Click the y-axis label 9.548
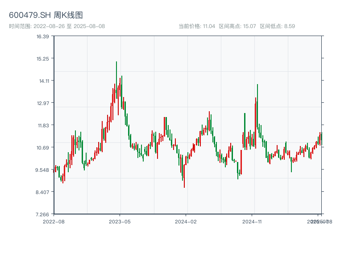 (x=42, y=170)
